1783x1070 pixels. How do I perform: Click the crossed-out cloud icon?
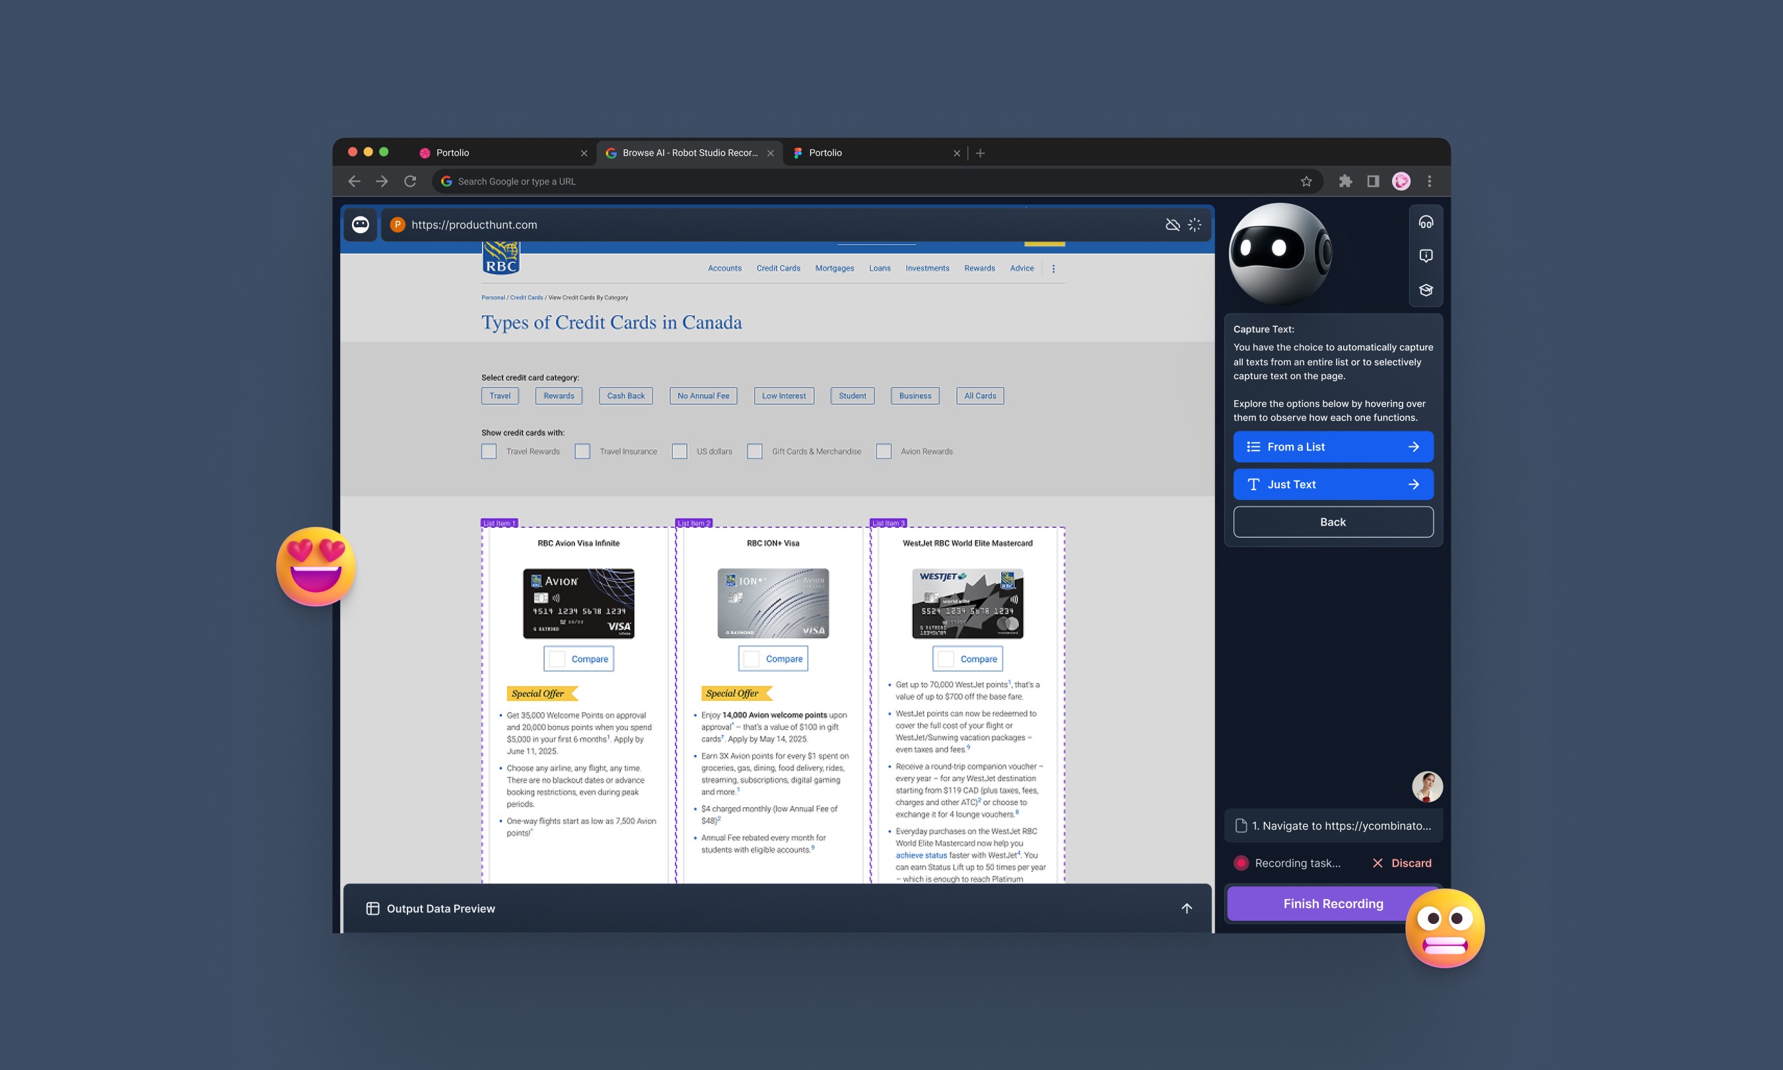[x=1172, y=225]
